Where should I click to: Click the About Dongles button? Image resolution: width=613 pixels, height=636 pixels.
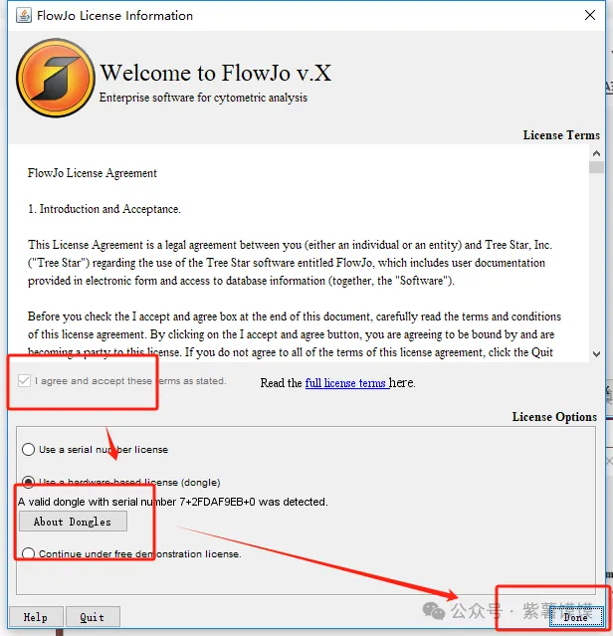click(x=73, y=522)
